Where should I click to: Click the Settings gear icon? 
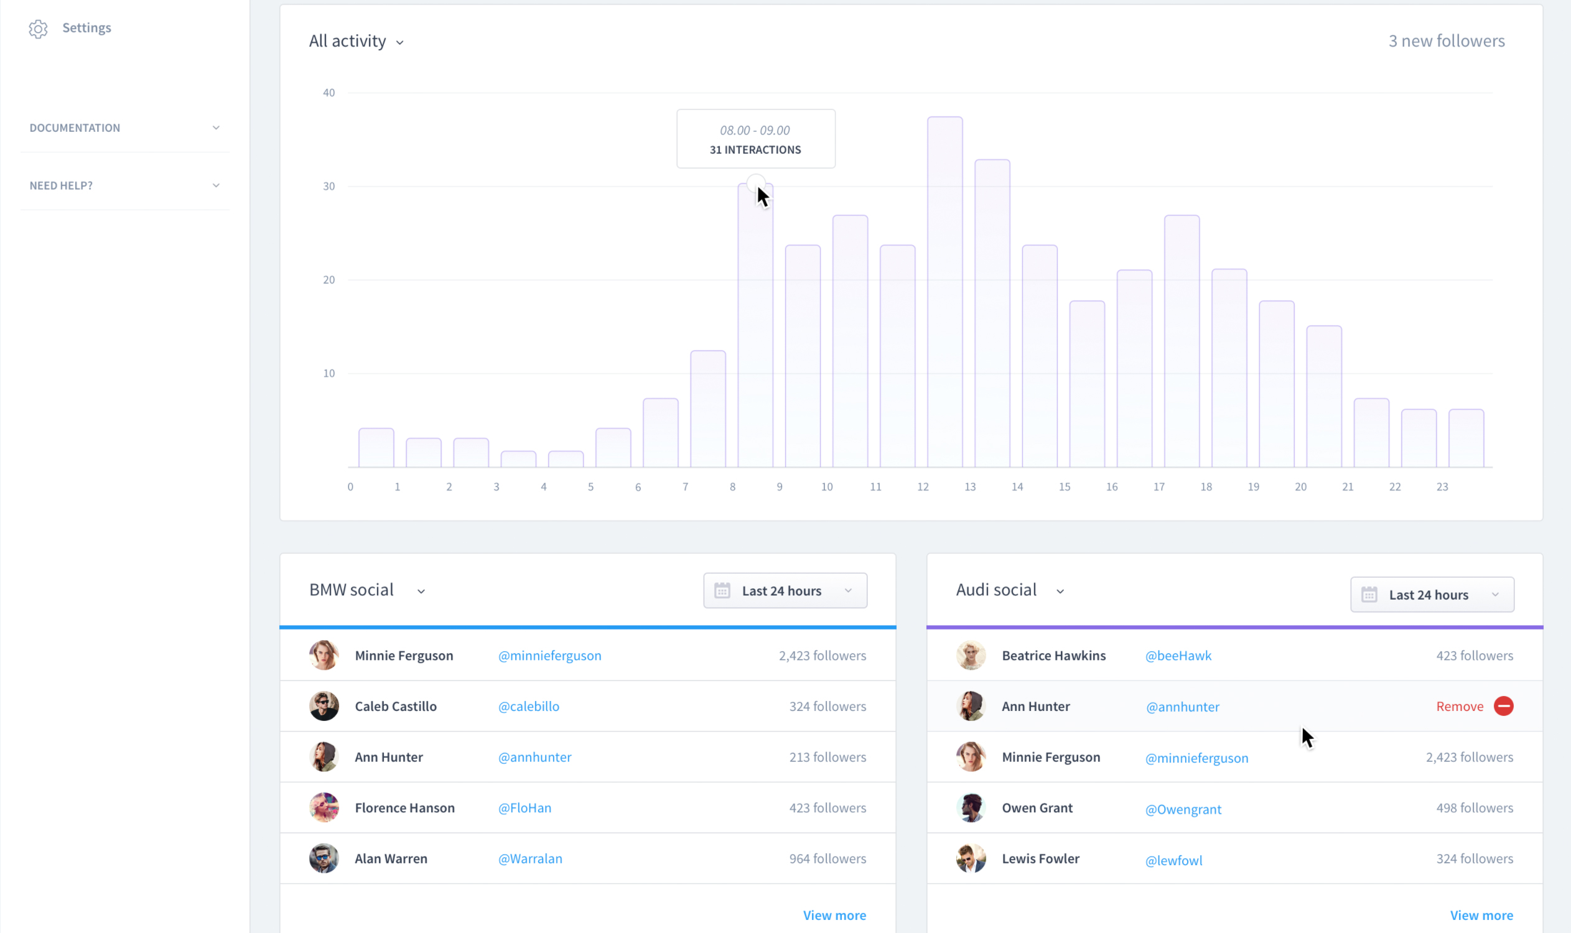(38, 29)
